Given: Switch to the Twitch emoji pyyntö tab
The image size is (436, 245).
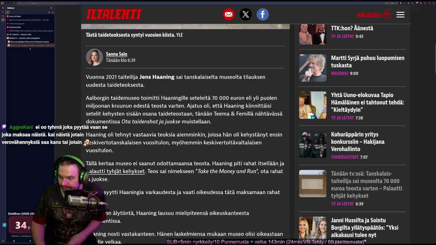Looking at the screenshot, I should click(30, 23).
